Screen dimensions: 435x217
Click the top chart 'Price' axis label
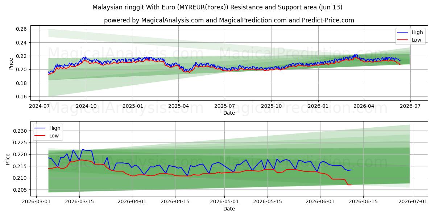click(x=11, y=64)
